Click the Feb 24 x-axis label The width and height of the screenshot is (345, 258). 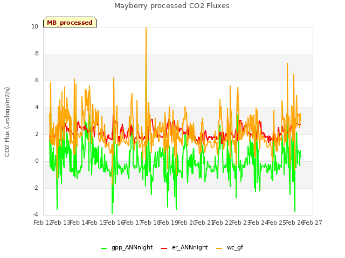259,223
